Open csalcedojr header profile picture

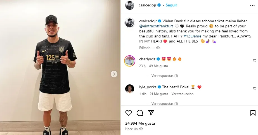coord(130,5)
